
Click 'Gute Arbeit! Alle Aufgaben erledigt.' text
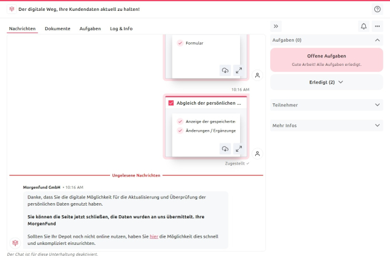coord(327,65)
